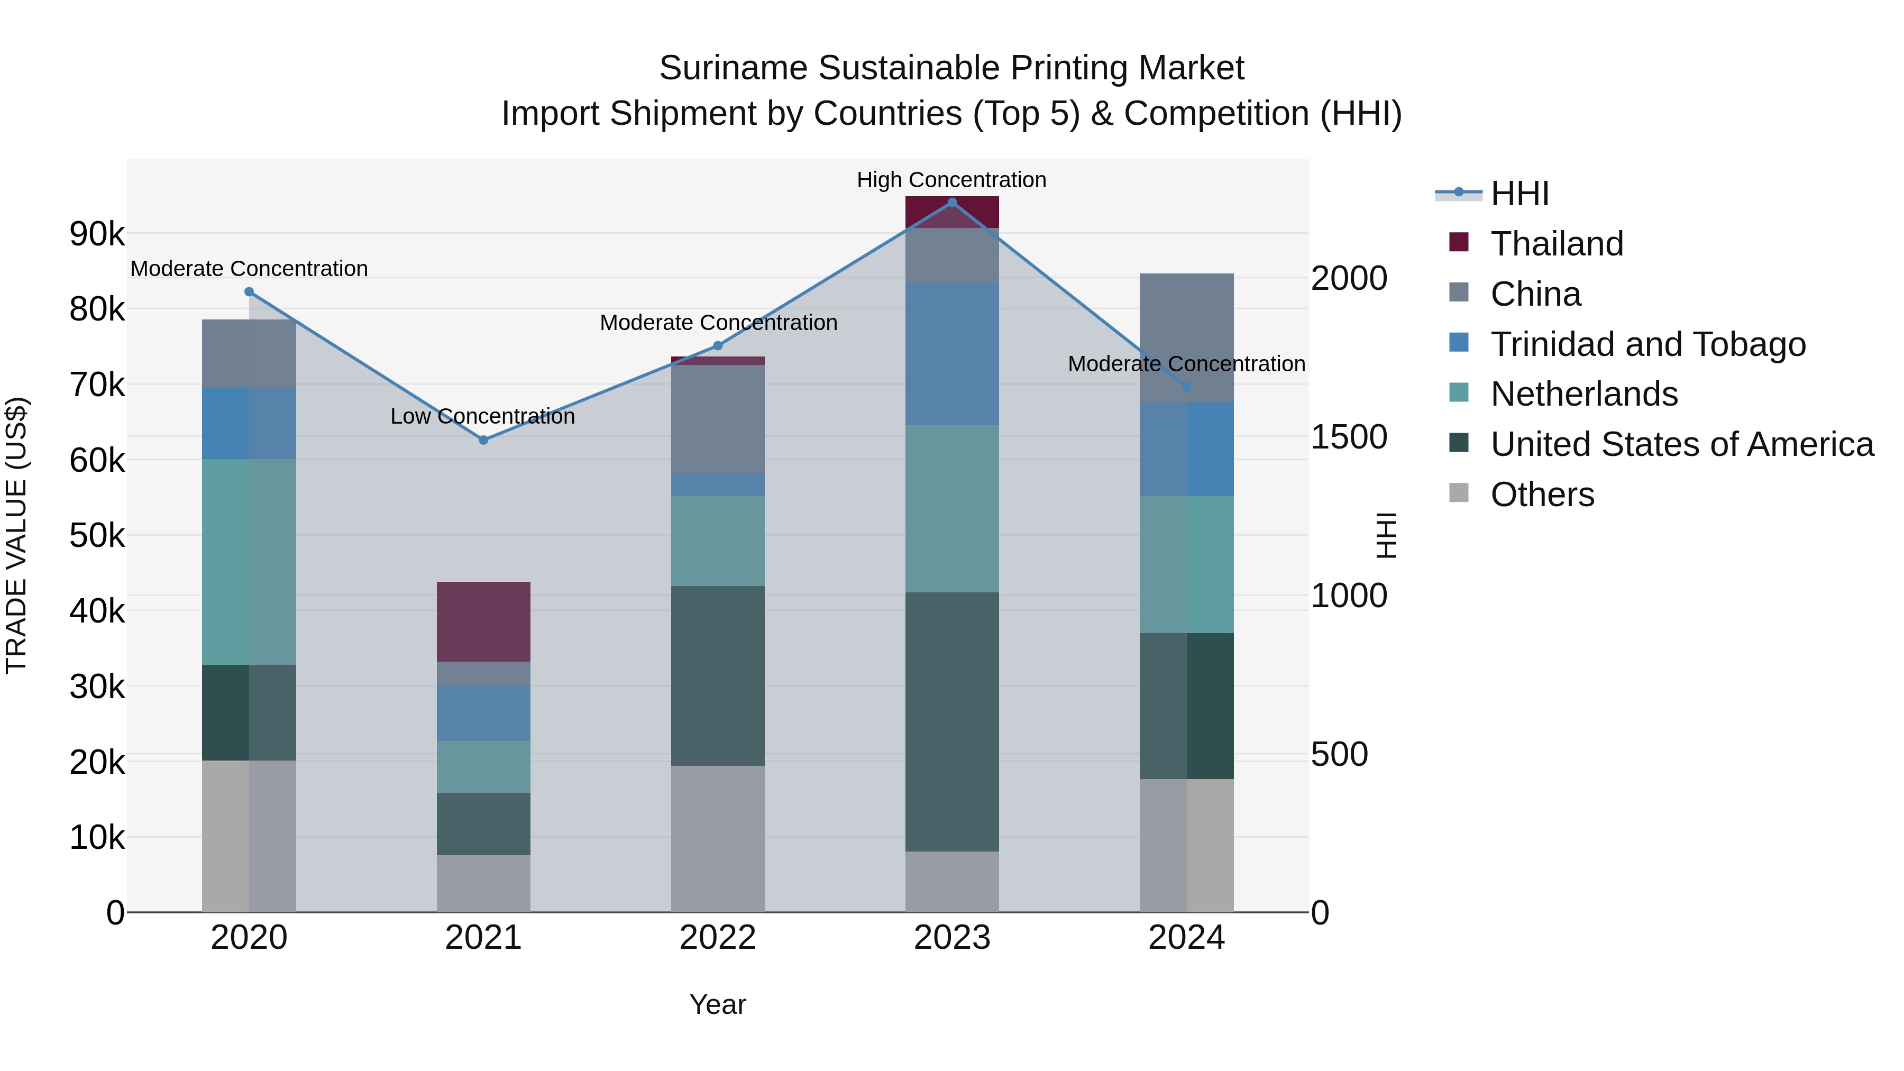The image size is (1904, 1071).
Task: Click the 'High Concentration' annotation
Action: click(951, 180)
